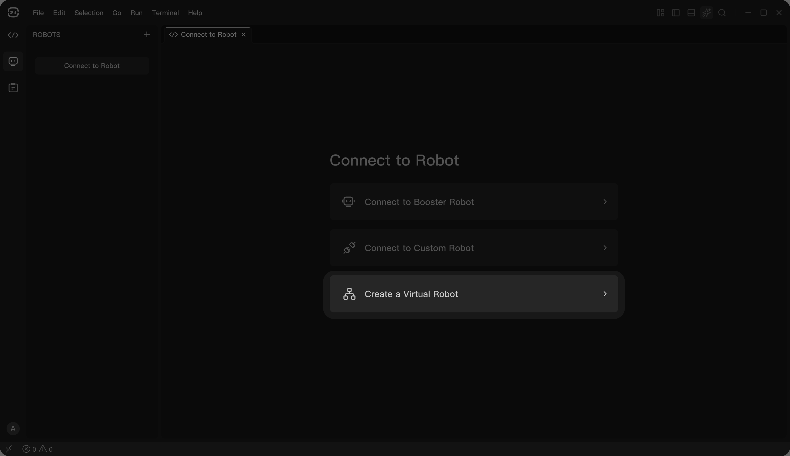790x456 pixels.
Task: Toggle the AI assistant sparkle icon
Action: (707, 13)
